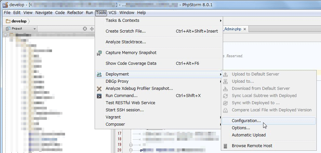Select Compare Local File with Deployed Version
The image size is (321, 153).
click(269, 110)
